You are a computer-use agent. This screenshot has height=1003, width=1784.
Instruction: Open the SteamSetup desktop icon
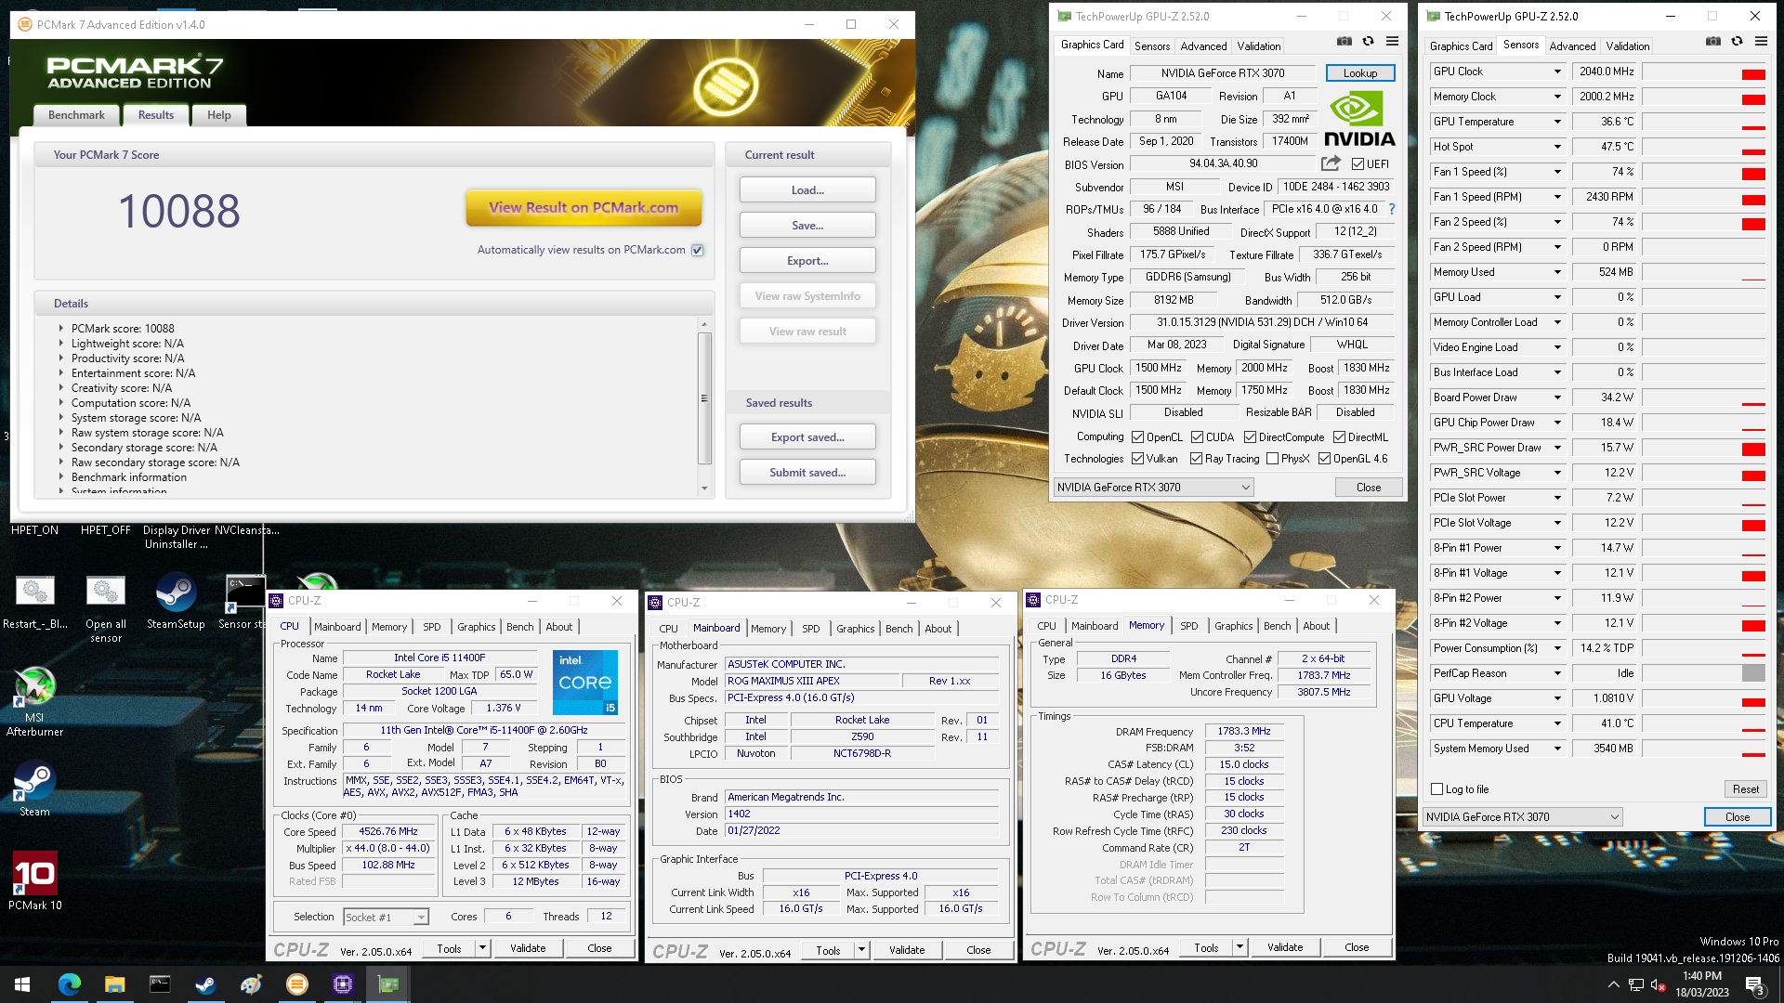pos(176,602)
